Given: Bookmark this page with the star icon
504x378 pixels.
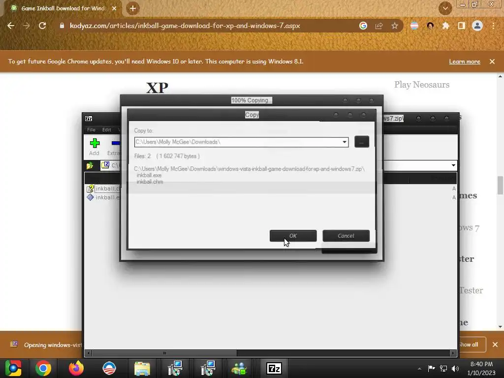Looking at the screenshot, I should tap(395, 26).
